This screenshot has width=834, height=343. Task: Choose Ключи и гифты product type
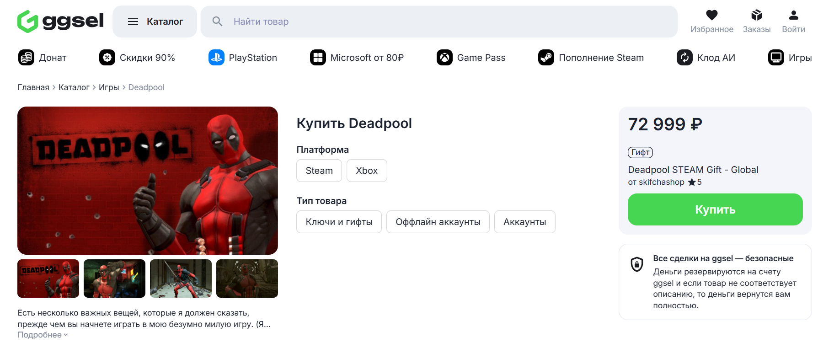coord(339,222)
